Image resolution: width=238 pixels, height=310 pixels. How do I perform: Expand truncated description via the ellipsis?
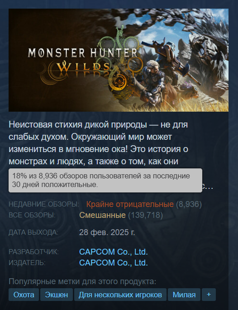209,187
